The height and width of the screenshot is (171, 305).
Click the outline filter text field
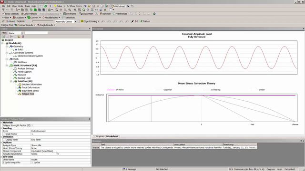pyautogui.click(x=36, y=33)
